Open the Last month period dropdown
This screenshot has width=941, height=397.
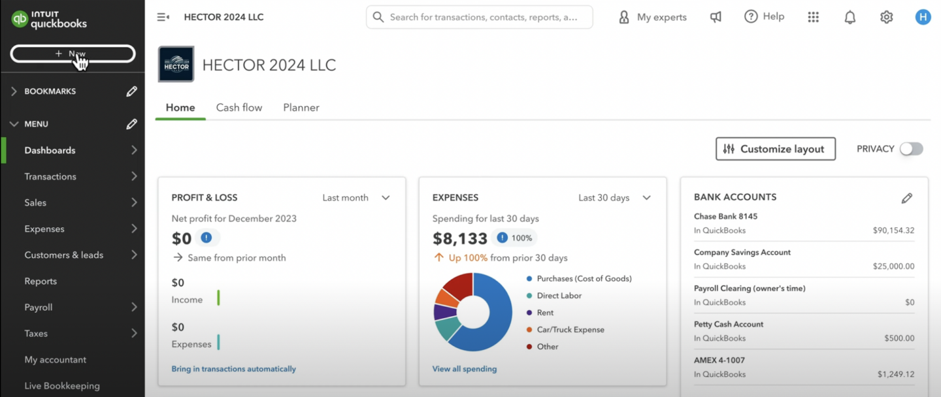click(357, 198)
